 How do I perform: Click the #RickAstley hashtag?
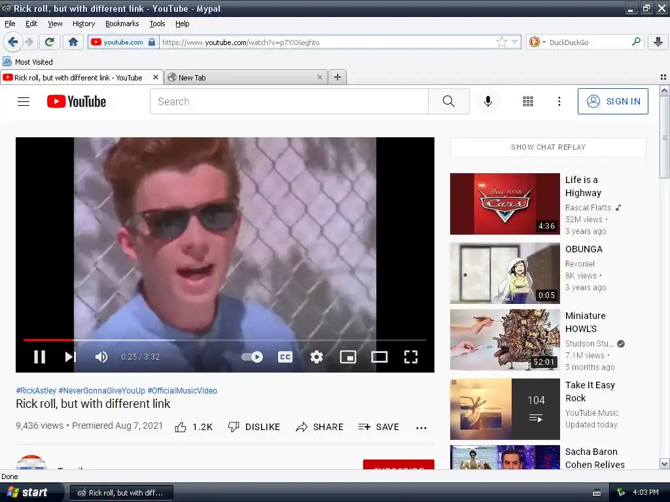[36, 391]
